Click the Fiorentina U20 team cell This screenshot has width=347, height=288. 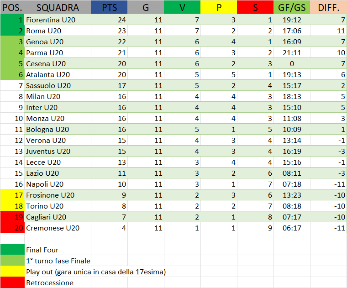click(50, 20)
